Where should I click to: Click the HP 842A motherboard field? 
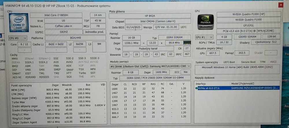pos(150,16)
